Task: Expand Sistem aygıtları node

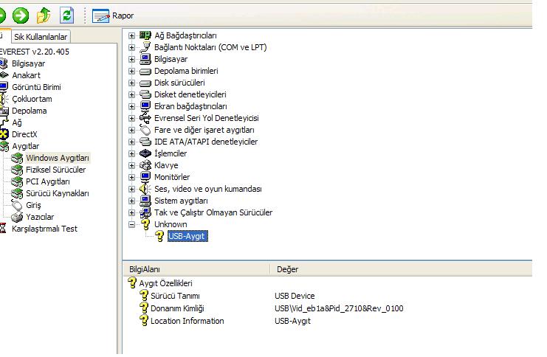Action: pos(131,201)
